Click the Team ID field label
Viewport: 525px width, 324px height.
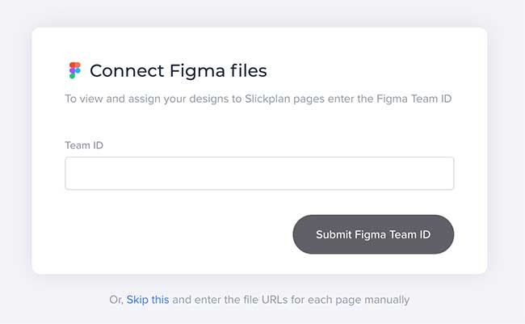pyautogui.click(x=84, y=145)
